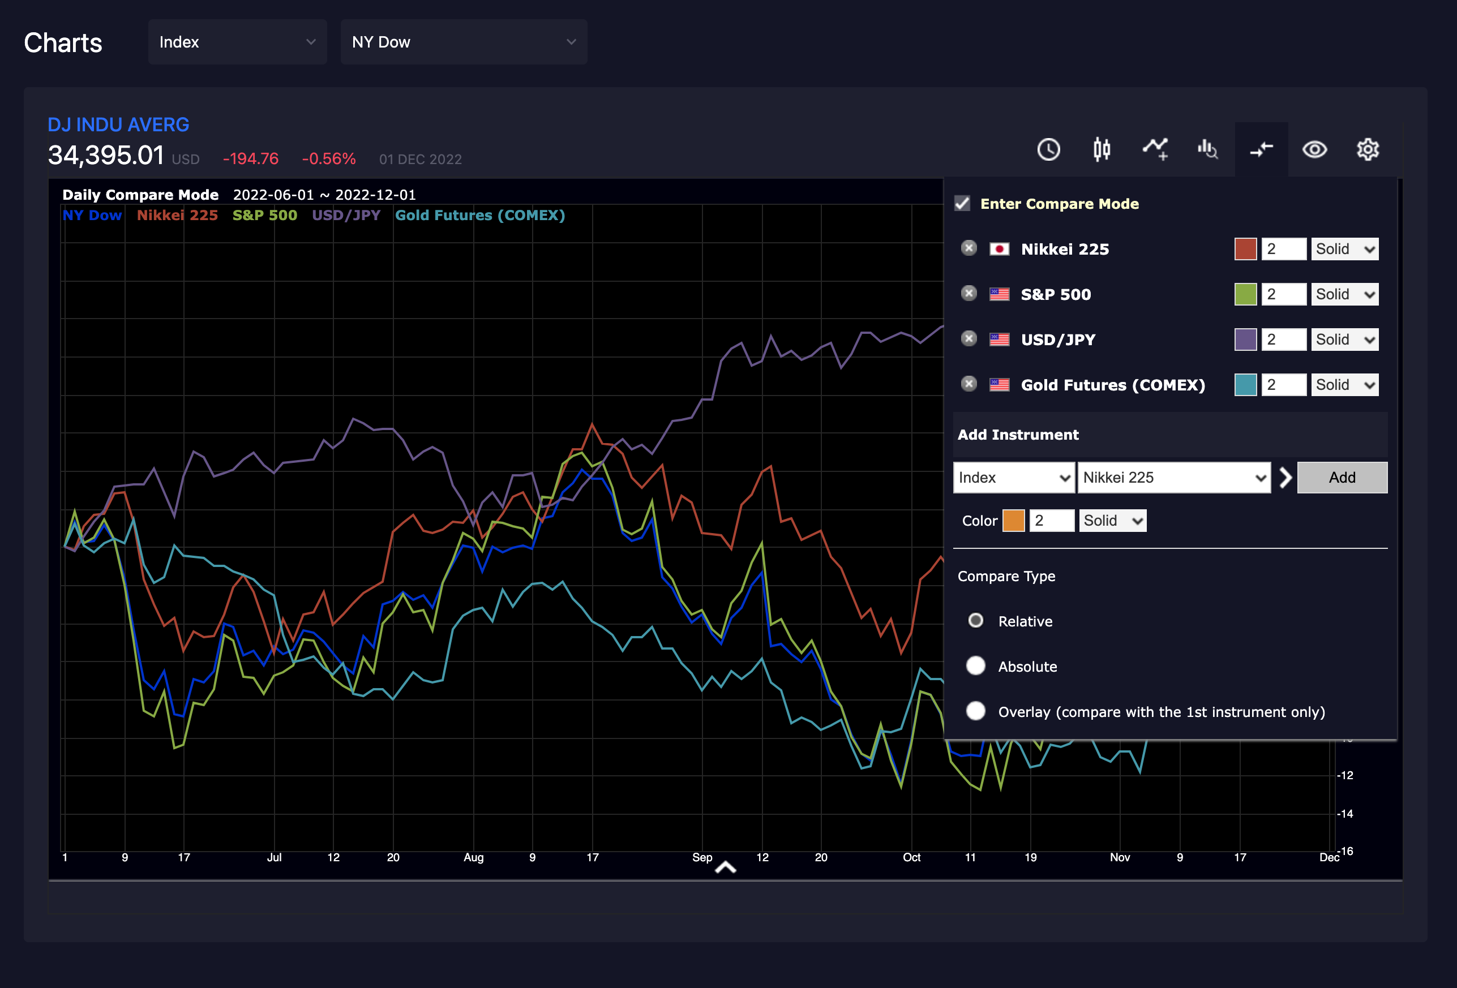This screenshot has width=1457, height=988.
Task: Click NY Dow in the chart legend
Action: coord(92,215)
